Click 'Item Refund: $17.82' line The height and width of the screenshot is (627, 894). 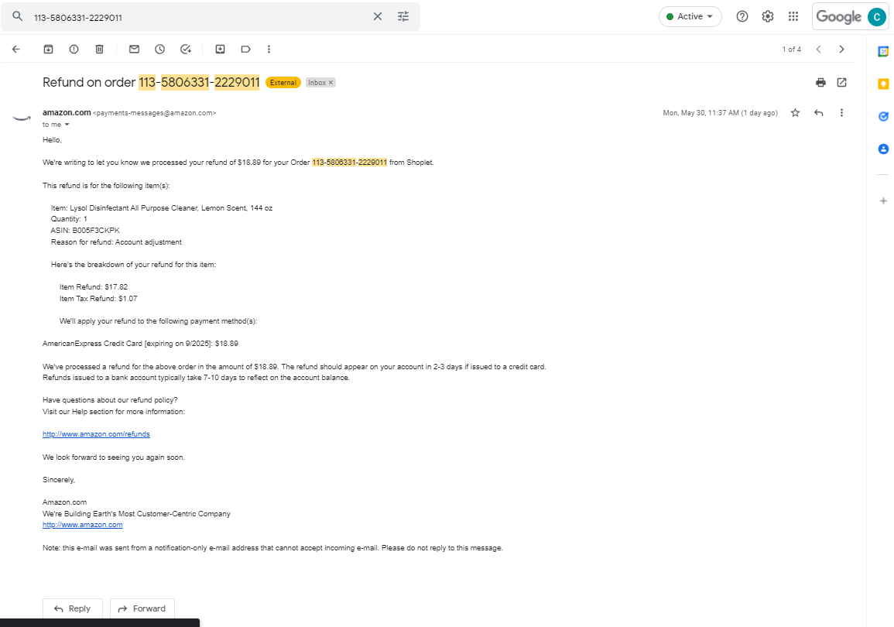94,287
